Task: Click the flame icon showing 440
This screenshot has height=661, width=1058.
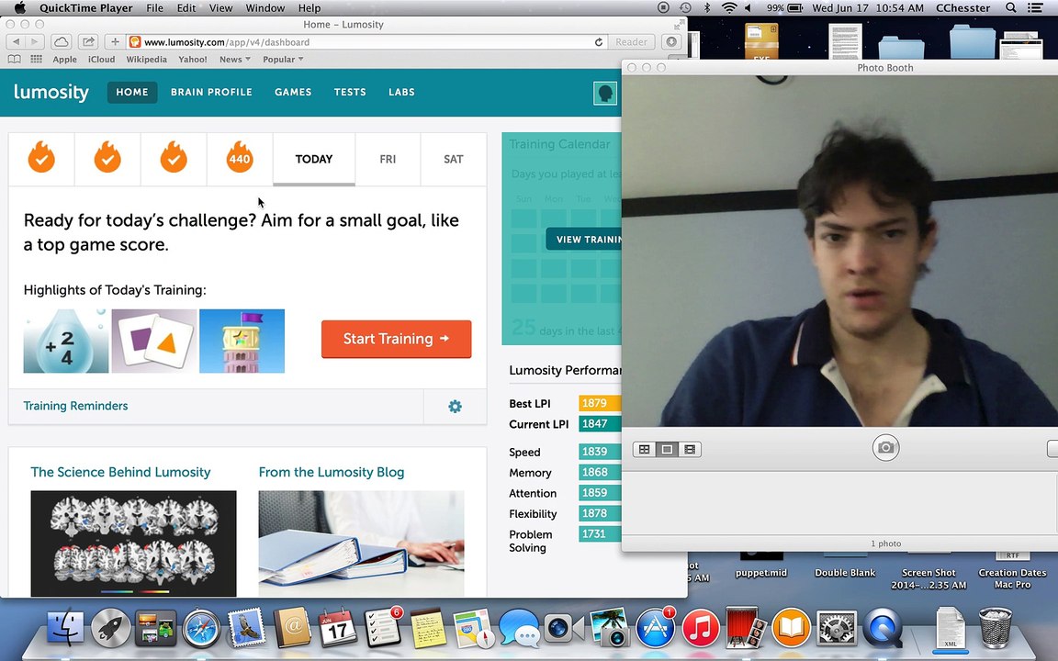Action: pos(240,158)
